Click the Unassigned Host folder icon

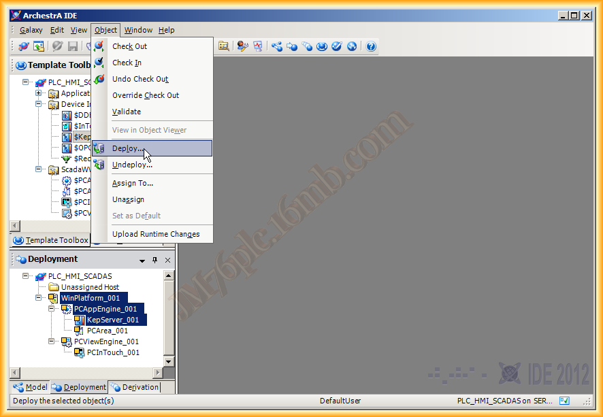[54, 287]
